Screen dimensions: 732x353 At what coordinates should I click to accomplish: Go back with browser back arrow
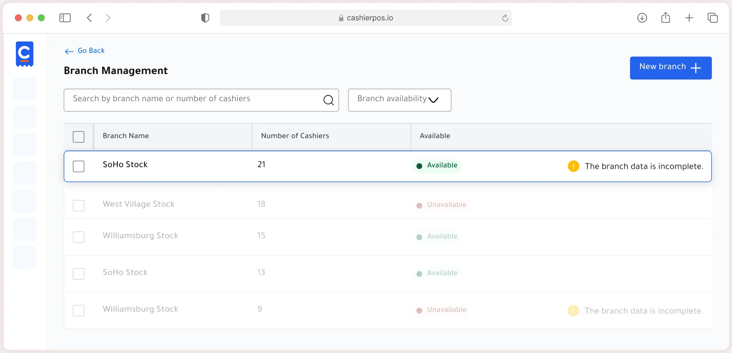tap(89, 18)
